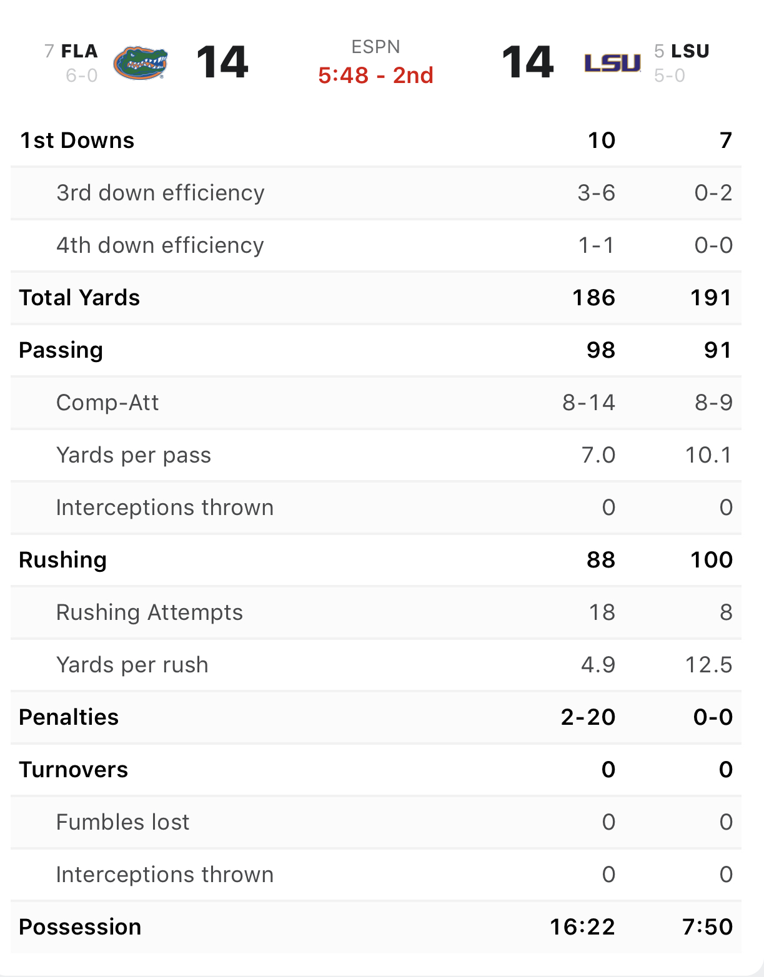Tap the ESPN network label

point(375,47)
